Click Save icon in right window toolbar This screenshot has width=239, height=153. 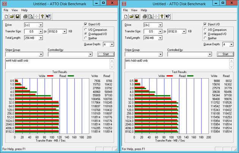coord(137,16)
